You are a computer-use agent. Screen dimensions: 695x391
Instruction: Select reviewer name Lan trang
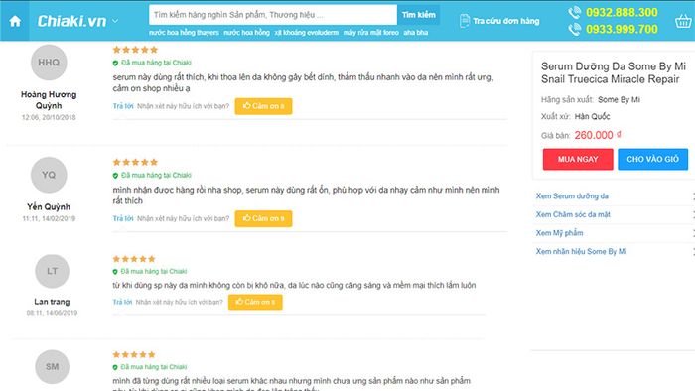(52, 302)
